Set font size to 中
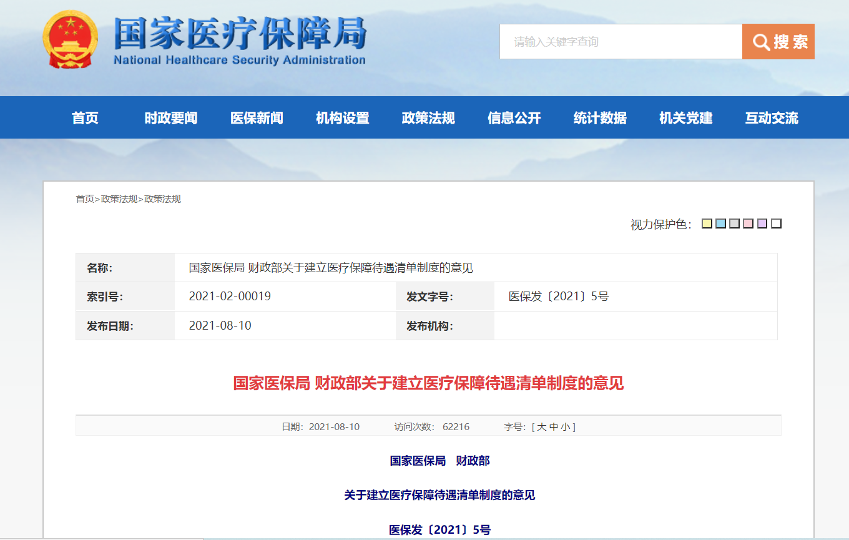The height and width of the screenshot is (540, 849). pyautogui.click(x=554, y=427)
